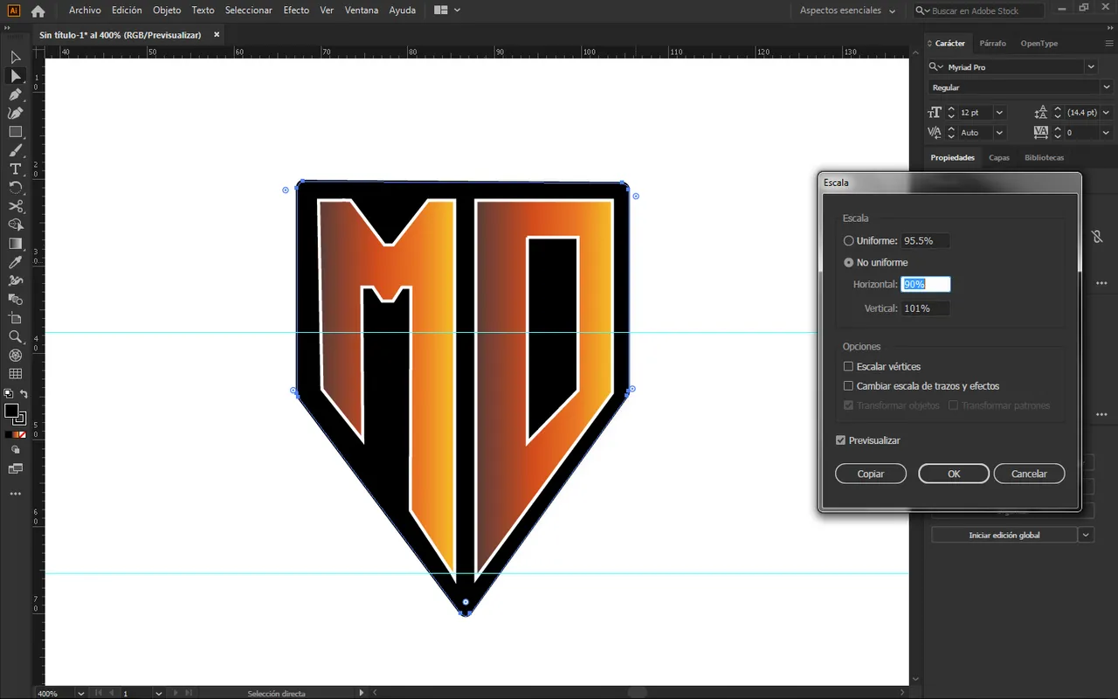This screenshot has width=1118, height=699.
Task: Click the Buscar en Adobe Stock search field
Action: point(978,10)
